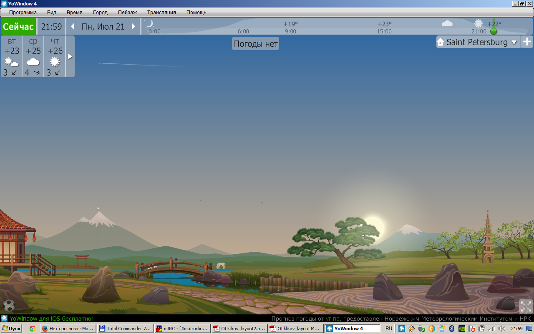Expand more forecast days with the arrow
The height and width of the screenshot is (334, 534).
(70, 56)
